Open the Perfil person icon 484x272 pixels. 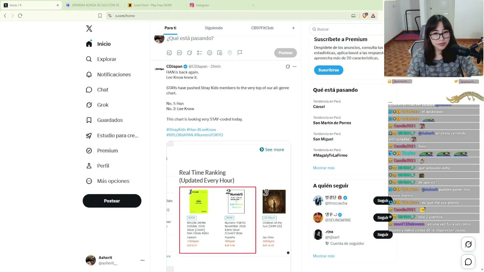(89, 166)
